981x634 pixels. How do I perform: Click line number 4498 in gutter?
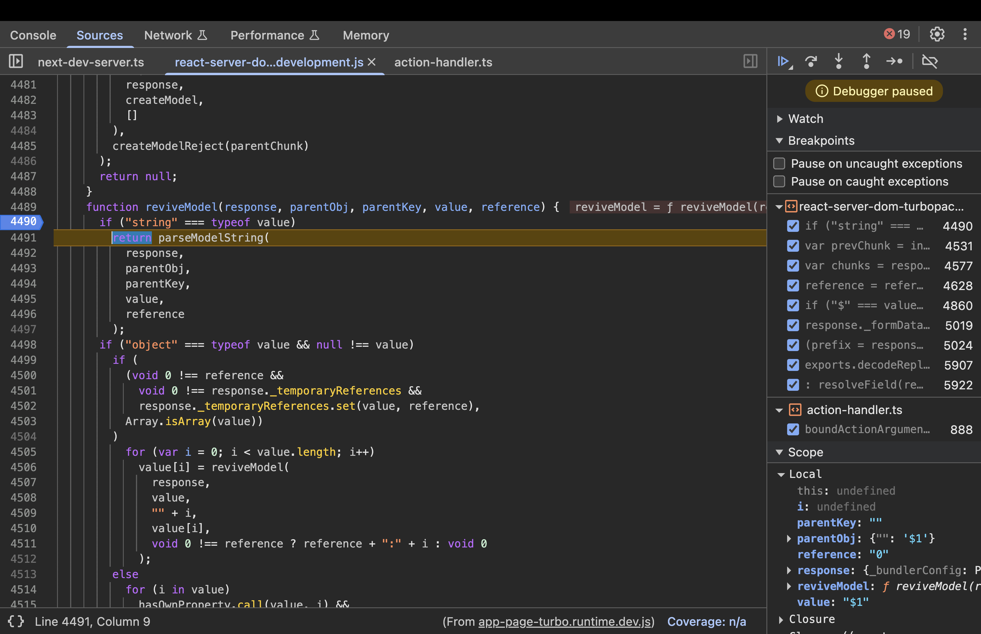[x=24, y=345]
